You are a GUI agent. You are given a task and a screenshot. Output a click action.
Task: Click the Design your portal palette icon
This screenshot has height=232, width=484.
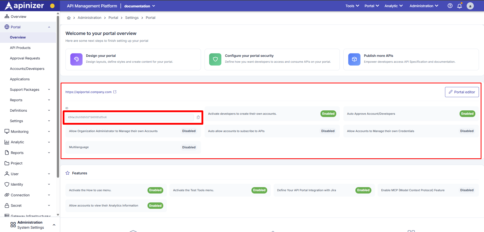point(76,59)
